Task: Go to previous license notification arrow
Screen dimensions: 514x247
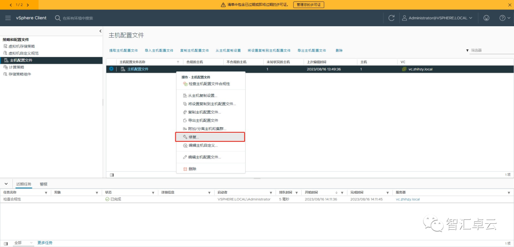Action: [x=11, y=5]
